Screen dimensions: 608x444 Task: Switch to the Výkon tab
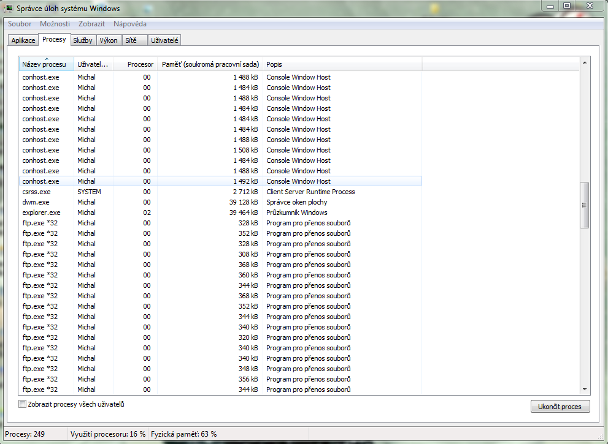click(109, 40)
